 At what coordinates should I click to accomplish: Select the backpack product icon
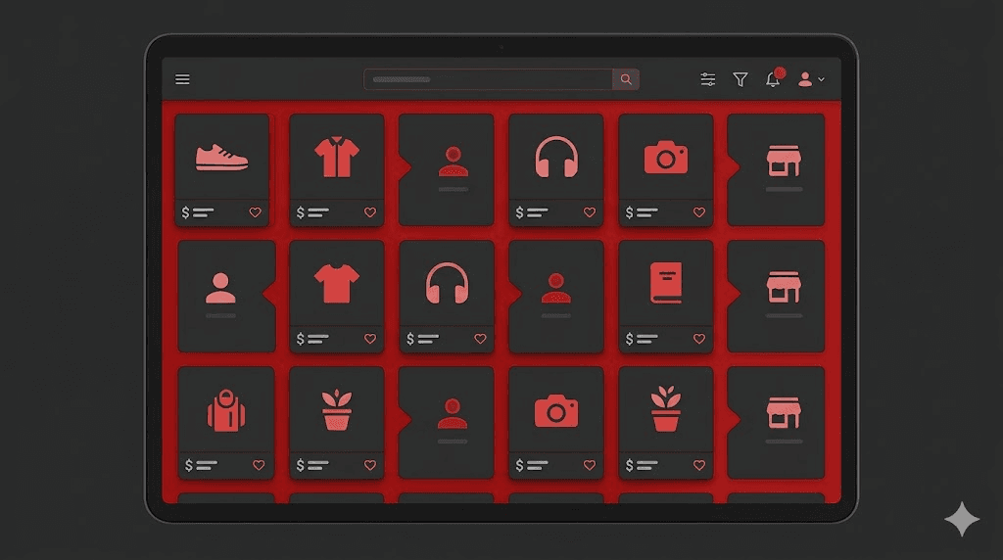[226, 410]
